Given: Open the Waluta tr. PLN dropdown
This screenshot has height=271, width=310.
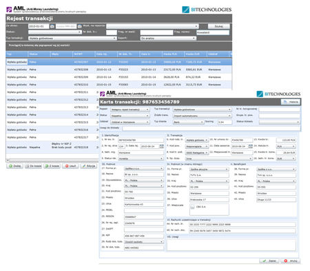Looking at the screenshot, I should (x=286, y=146).
